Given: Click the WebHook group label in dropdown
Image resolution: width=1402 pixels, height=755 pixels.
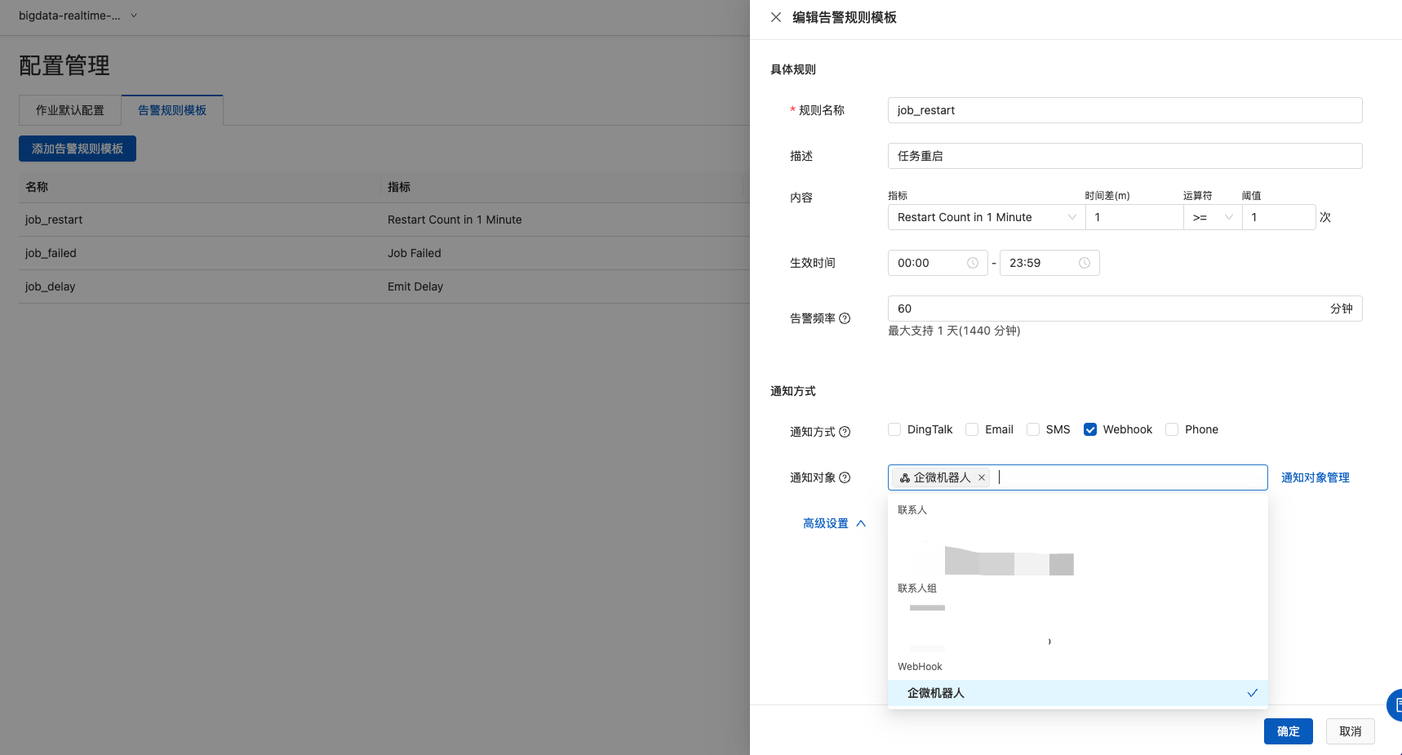Looking at the screenshot, I should [x=920, y=667].
